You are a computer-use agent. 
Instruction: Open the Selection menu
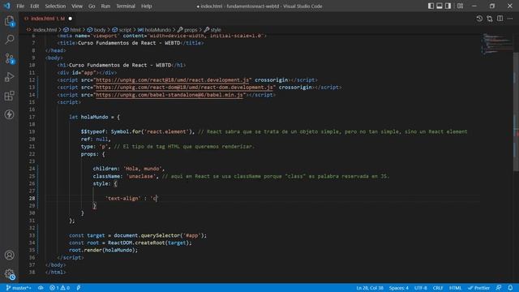(x=55, y=6)
